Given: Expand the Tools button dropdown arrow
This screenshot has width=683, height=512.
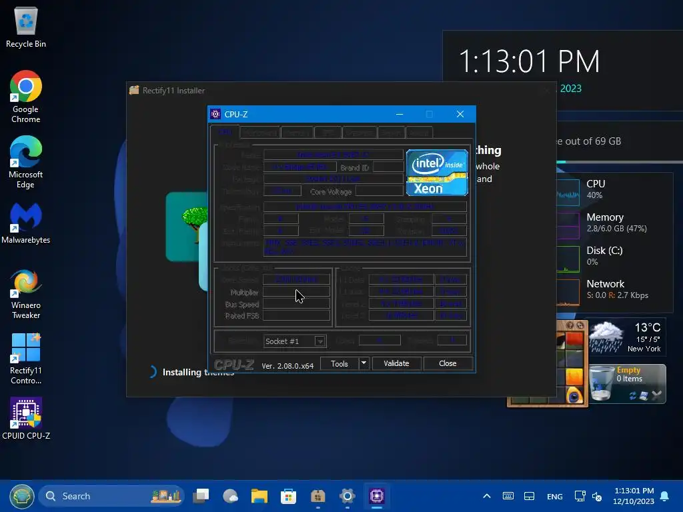Looking at the screenshot, I should point(364,363).
